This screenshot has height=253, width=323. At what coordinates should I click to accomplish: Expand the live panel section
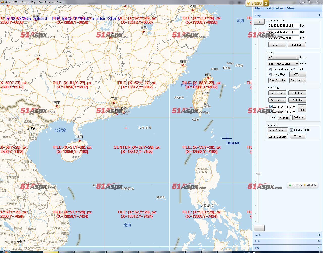tap(319, 248)
